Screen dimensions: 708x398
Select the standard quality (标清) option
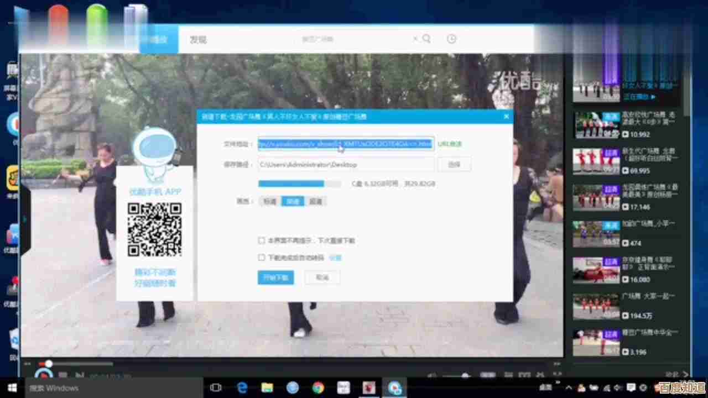[x=269, y=202]
